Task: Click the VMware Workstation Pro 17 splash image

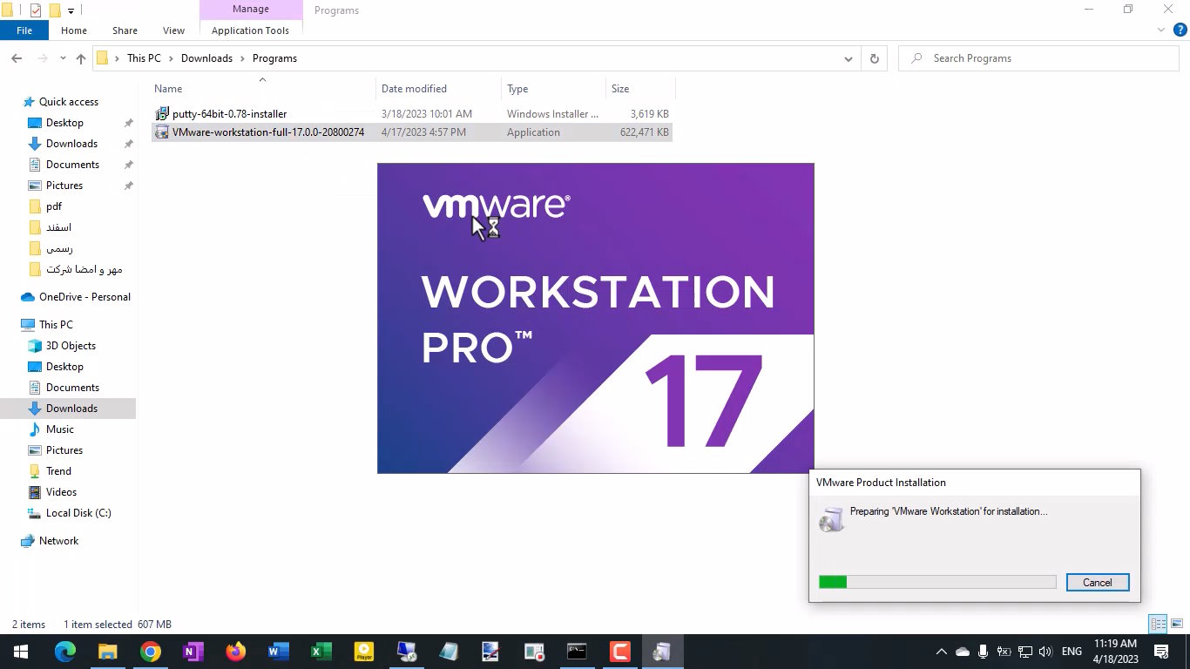Action: [595, 318]
